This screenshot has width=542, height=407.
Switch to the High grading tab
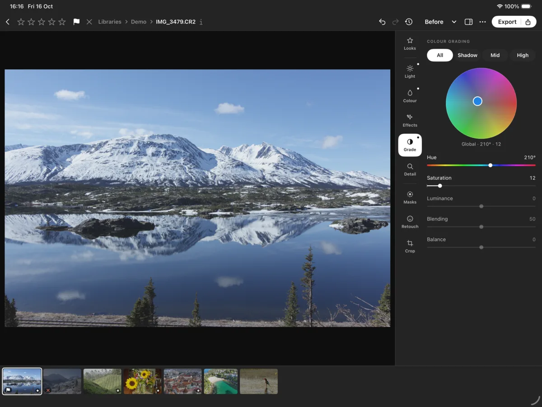click(x=523, y=55)
